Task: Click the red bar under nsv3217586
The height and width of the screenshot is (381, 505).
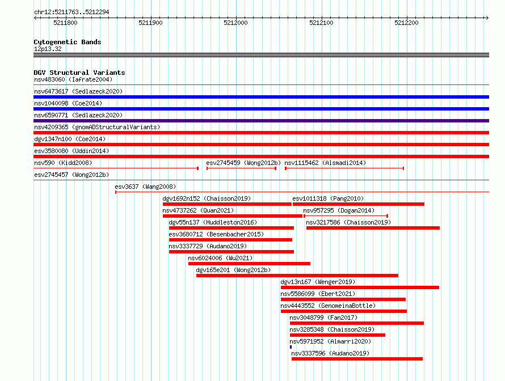Action: click(x=373, y=228)
